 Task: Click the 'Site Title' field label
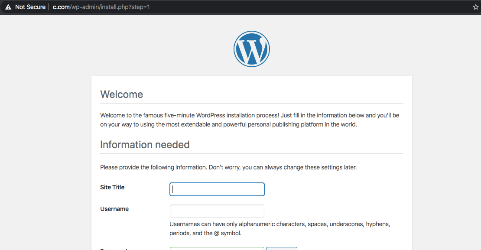pyautogui.click(x=112, y=187)
